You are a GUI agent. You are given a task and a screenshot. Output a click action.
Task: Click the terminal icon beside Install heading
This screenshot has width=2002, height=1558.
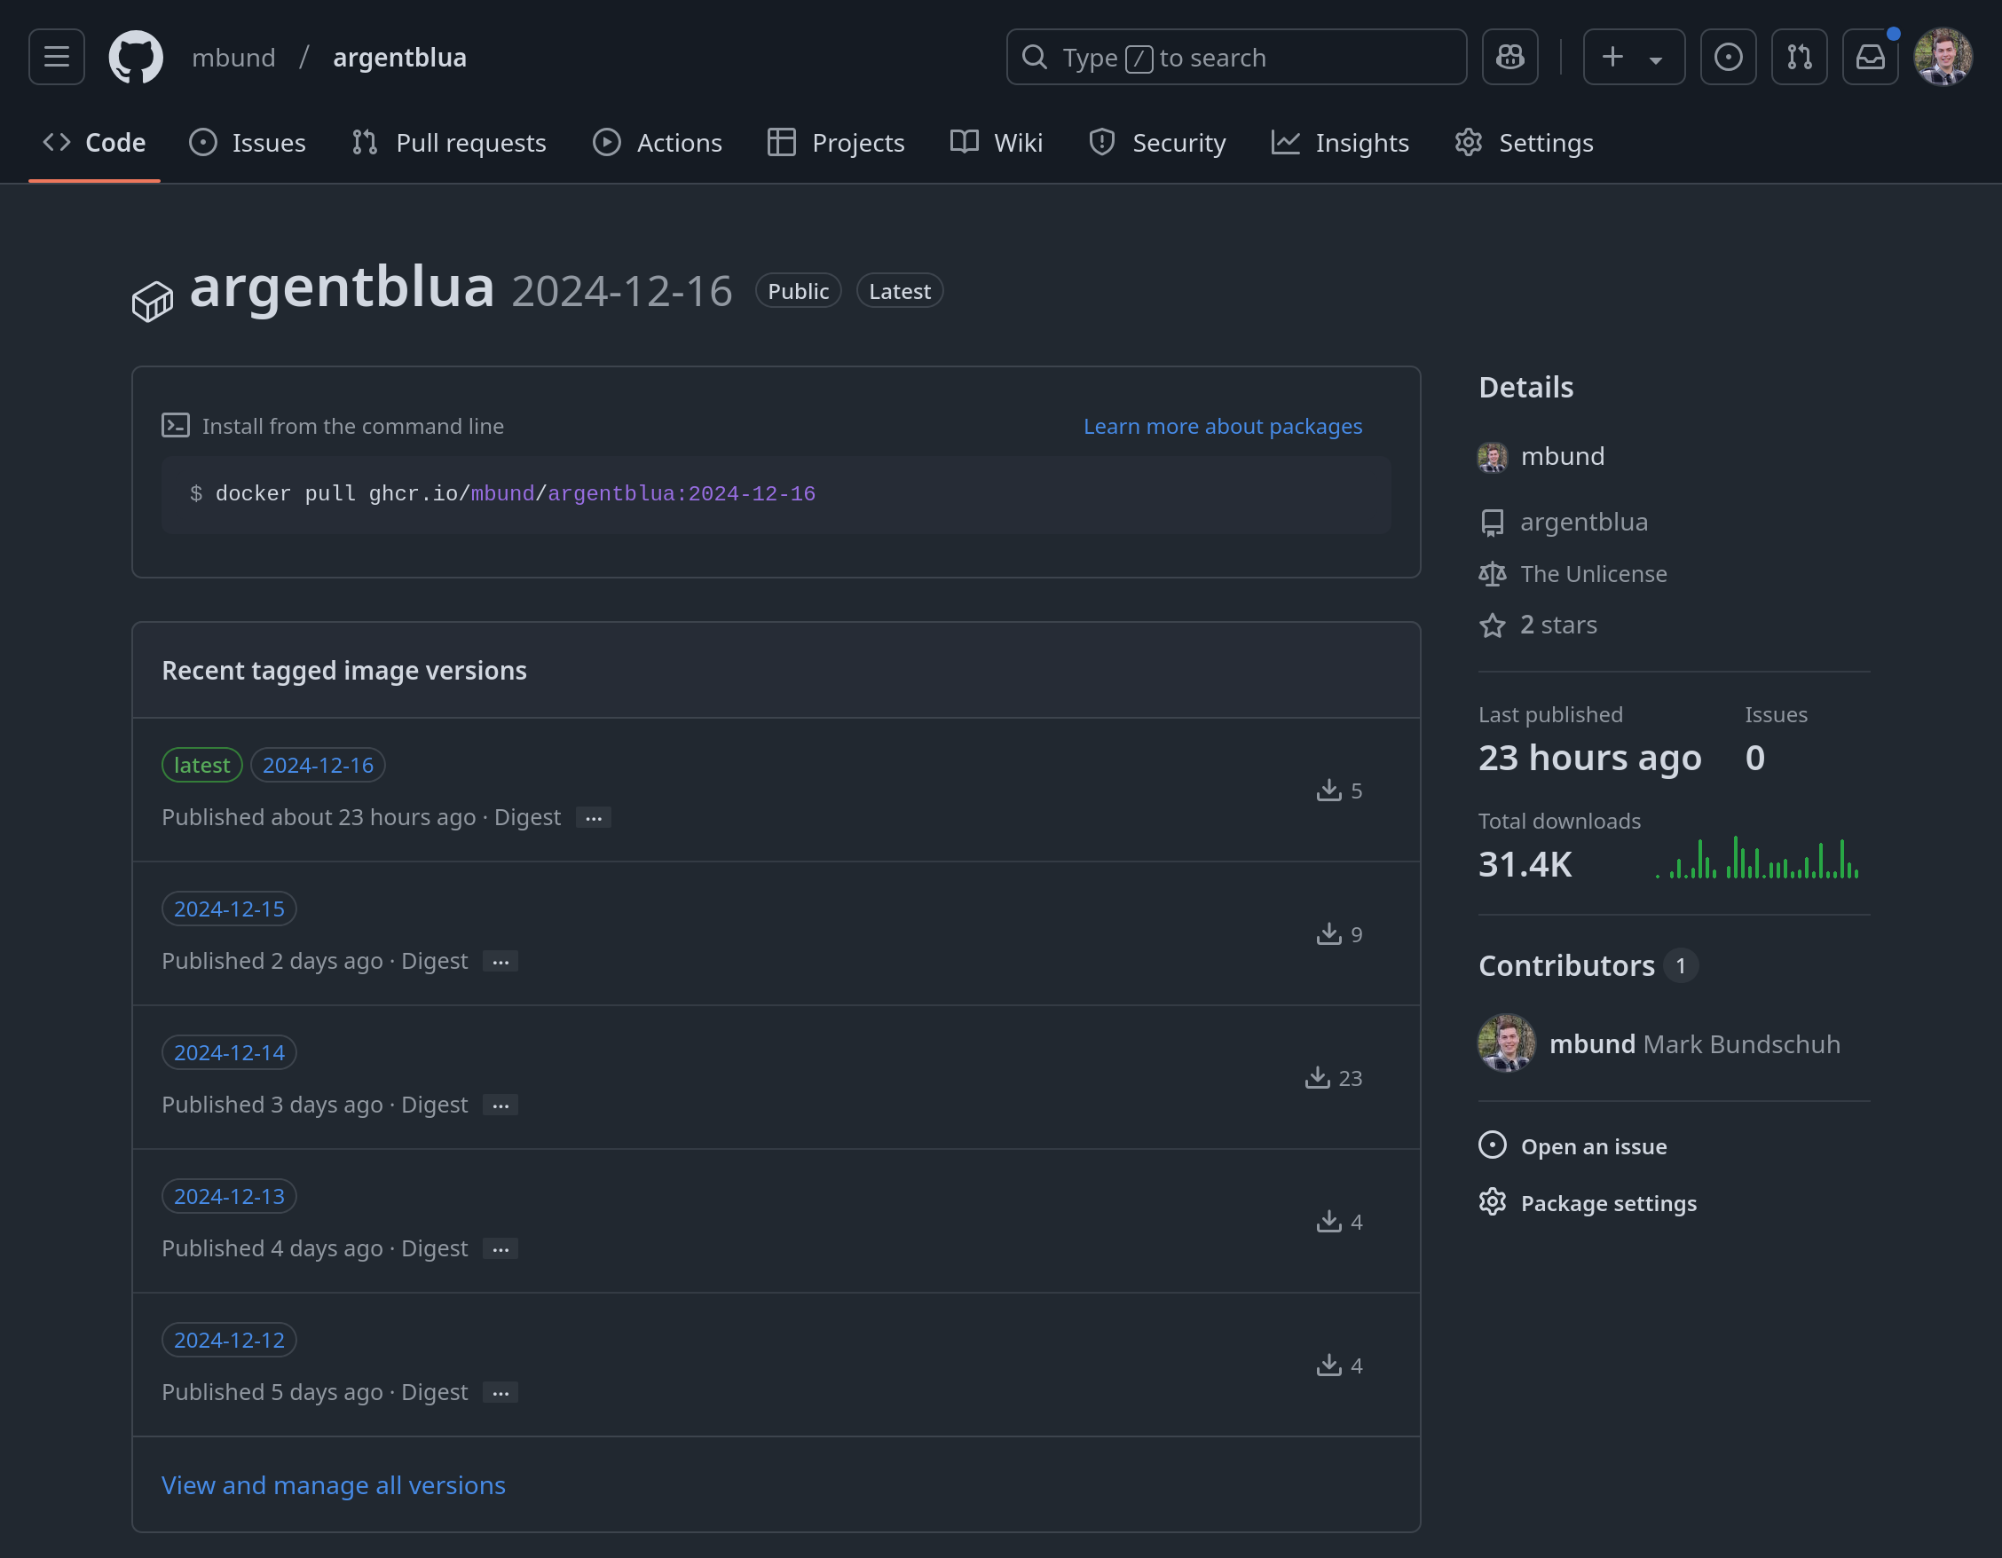point(175,425)
